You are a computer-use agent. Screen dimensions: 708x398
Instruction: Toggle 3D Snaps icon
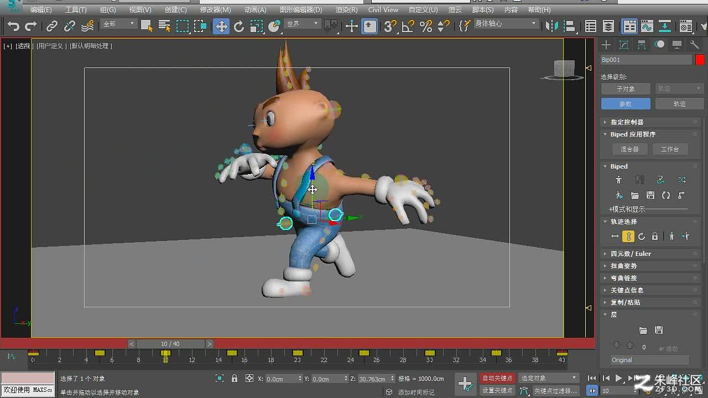pos(391,26)
